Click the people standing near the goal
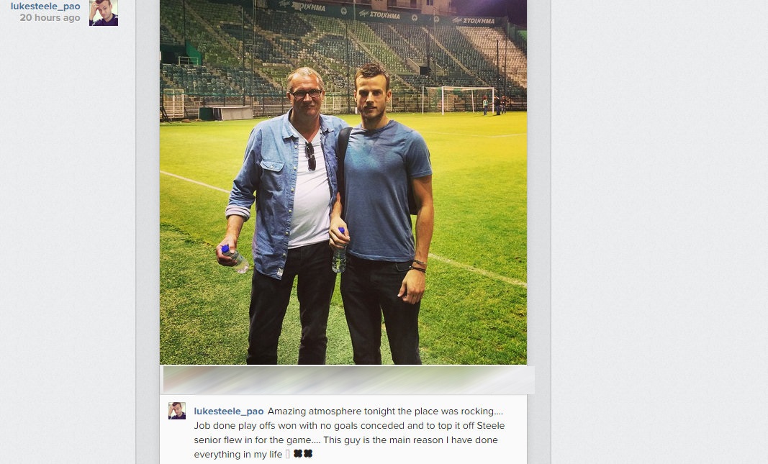 click(x=494, y=105)
